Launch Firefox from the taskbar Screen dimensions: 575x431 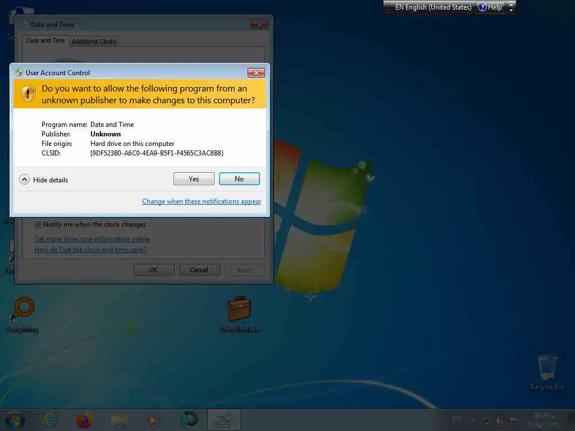click(84, 420)
